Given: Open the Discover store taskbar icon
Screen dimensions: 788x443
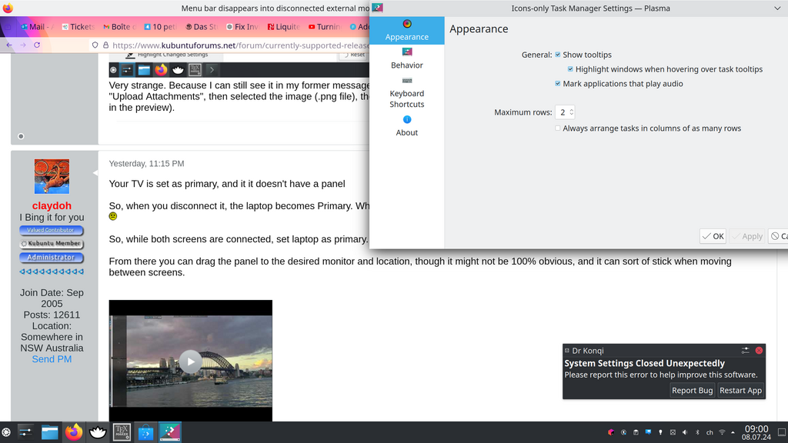Looking at the screenshot, I should click(x=145, y=432).
